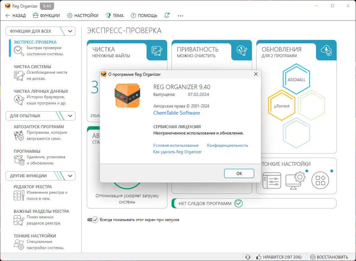Viewport: 356px width, 261px height.
Task: Click the Чистка card broom icon
Action: (x=157, y=50)
